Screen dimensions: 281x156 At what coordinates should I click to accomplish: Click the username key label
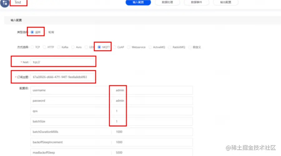(39, 90)
